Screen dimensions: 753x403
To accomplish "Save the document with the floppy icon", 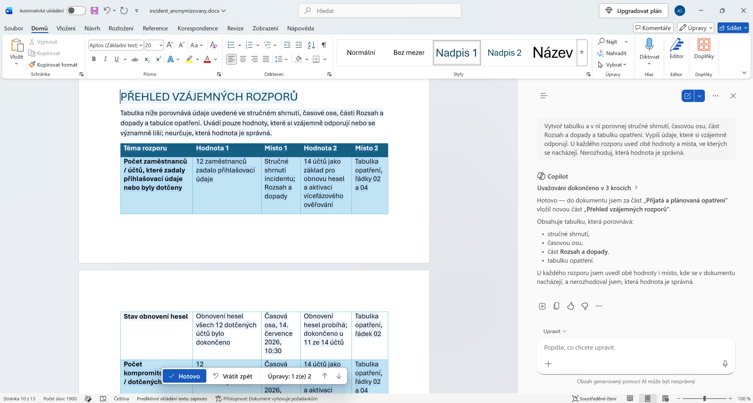I will [94, 11].
